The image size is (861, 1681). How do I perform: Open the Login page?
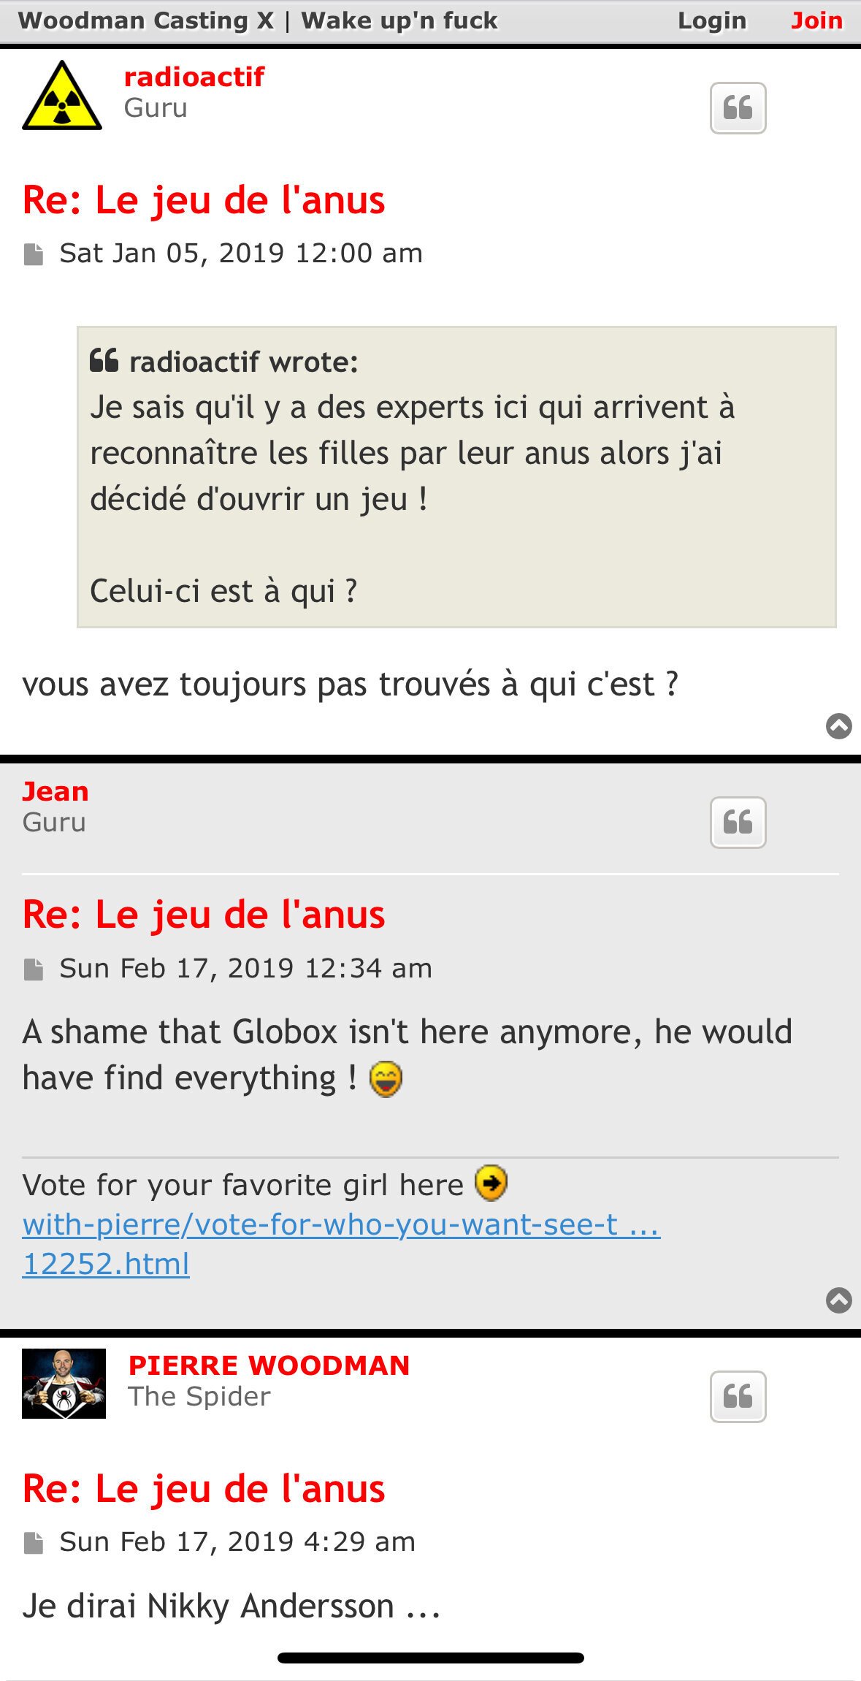711,20
